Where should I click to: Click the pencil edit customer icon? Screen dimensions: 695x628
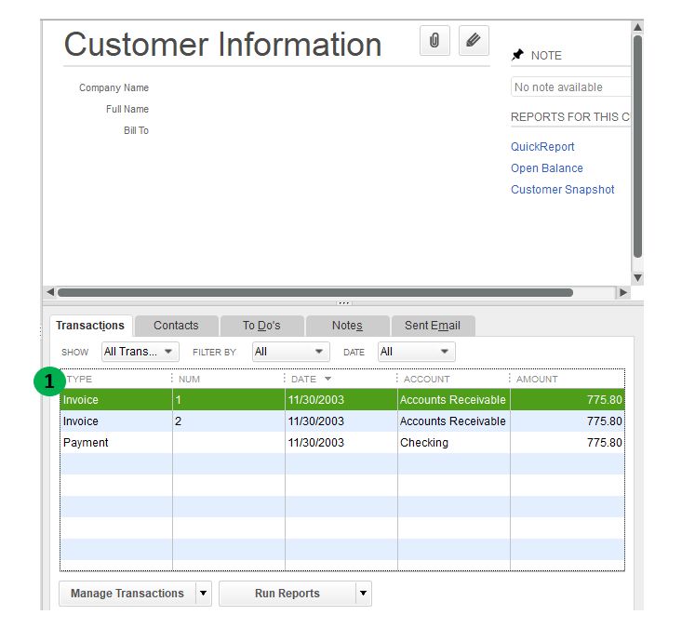point(474,40)
